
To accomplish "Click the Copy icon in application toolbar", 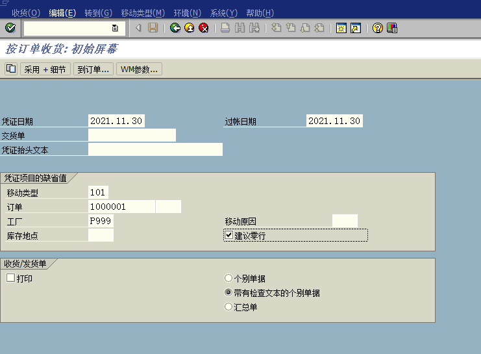I will [x=11, y=69].
